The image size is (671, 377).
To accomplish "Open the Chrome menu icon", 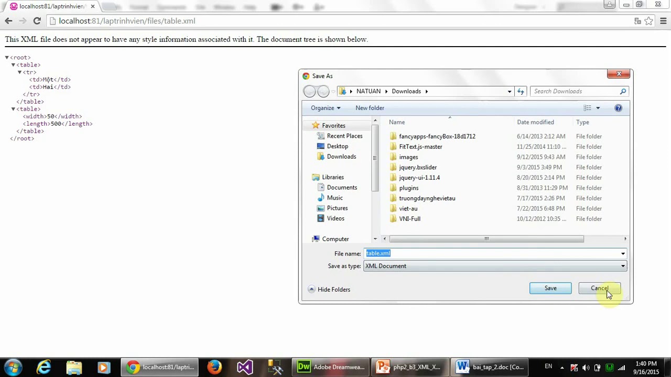I will point(663,21).
